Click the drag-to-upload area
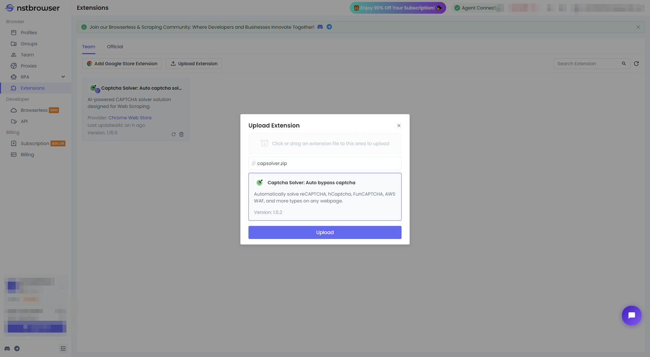The image size is (650, 357). pyautogui.click(x=325, y=143)
